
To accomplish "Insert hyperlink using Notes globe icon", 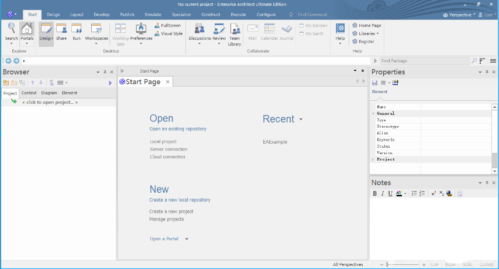I will coord(449,193).
